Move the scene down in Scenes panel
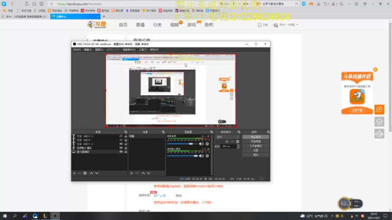This screenshot has width=392, height=220. click(148, 173)
